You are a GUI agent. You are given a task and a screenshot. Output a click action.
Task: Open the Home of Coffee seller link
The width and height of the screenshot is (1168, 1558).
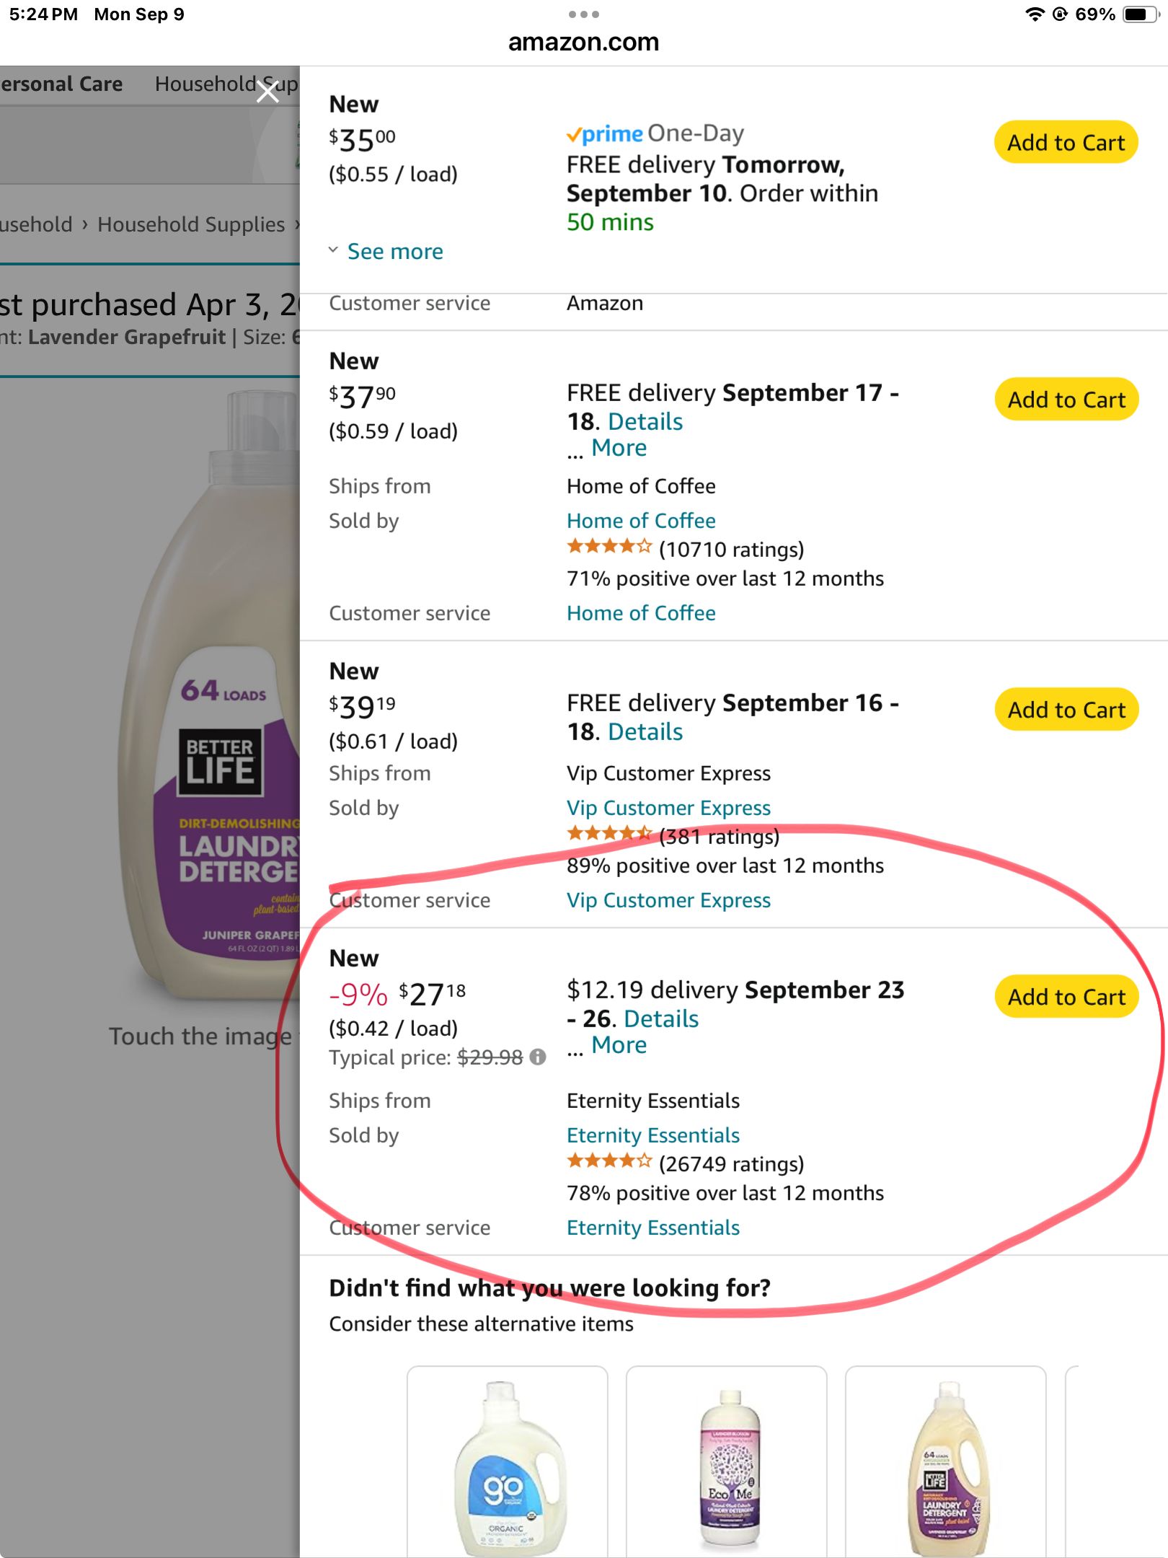point(641,521)
